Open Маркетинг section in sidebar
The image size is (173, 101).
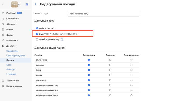12,41
